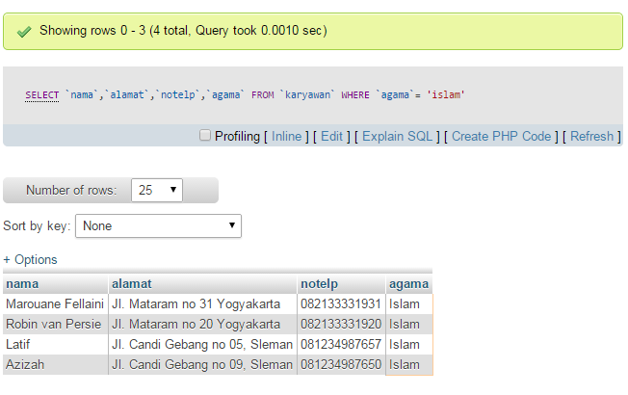The height and width of the screenshot is (395, 628).
Task: Click phone number 082133331920
Action: click(x=341, y=324)
